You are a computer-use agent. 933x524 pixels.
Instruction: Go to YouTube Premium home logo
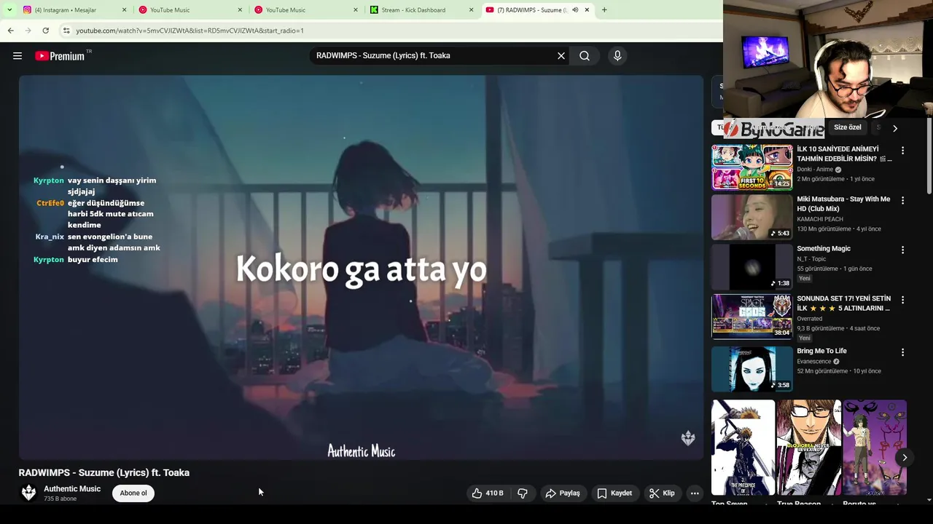(60, 56)
